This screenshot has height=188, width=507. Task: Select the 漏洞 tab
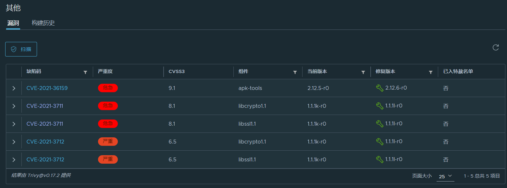click(x=13, y=23)
